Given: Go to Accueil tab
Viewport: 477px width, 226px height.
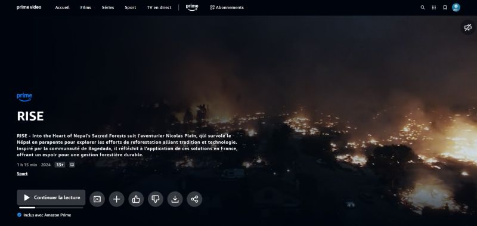Looking at the screenshot, I should coord(63,8).
